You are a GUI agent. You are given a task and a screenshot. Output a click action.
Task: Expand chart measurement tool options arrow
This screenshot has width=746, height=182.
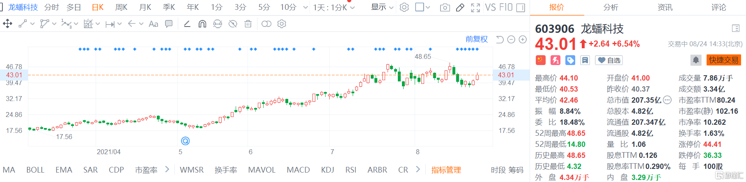pos(98,24)
